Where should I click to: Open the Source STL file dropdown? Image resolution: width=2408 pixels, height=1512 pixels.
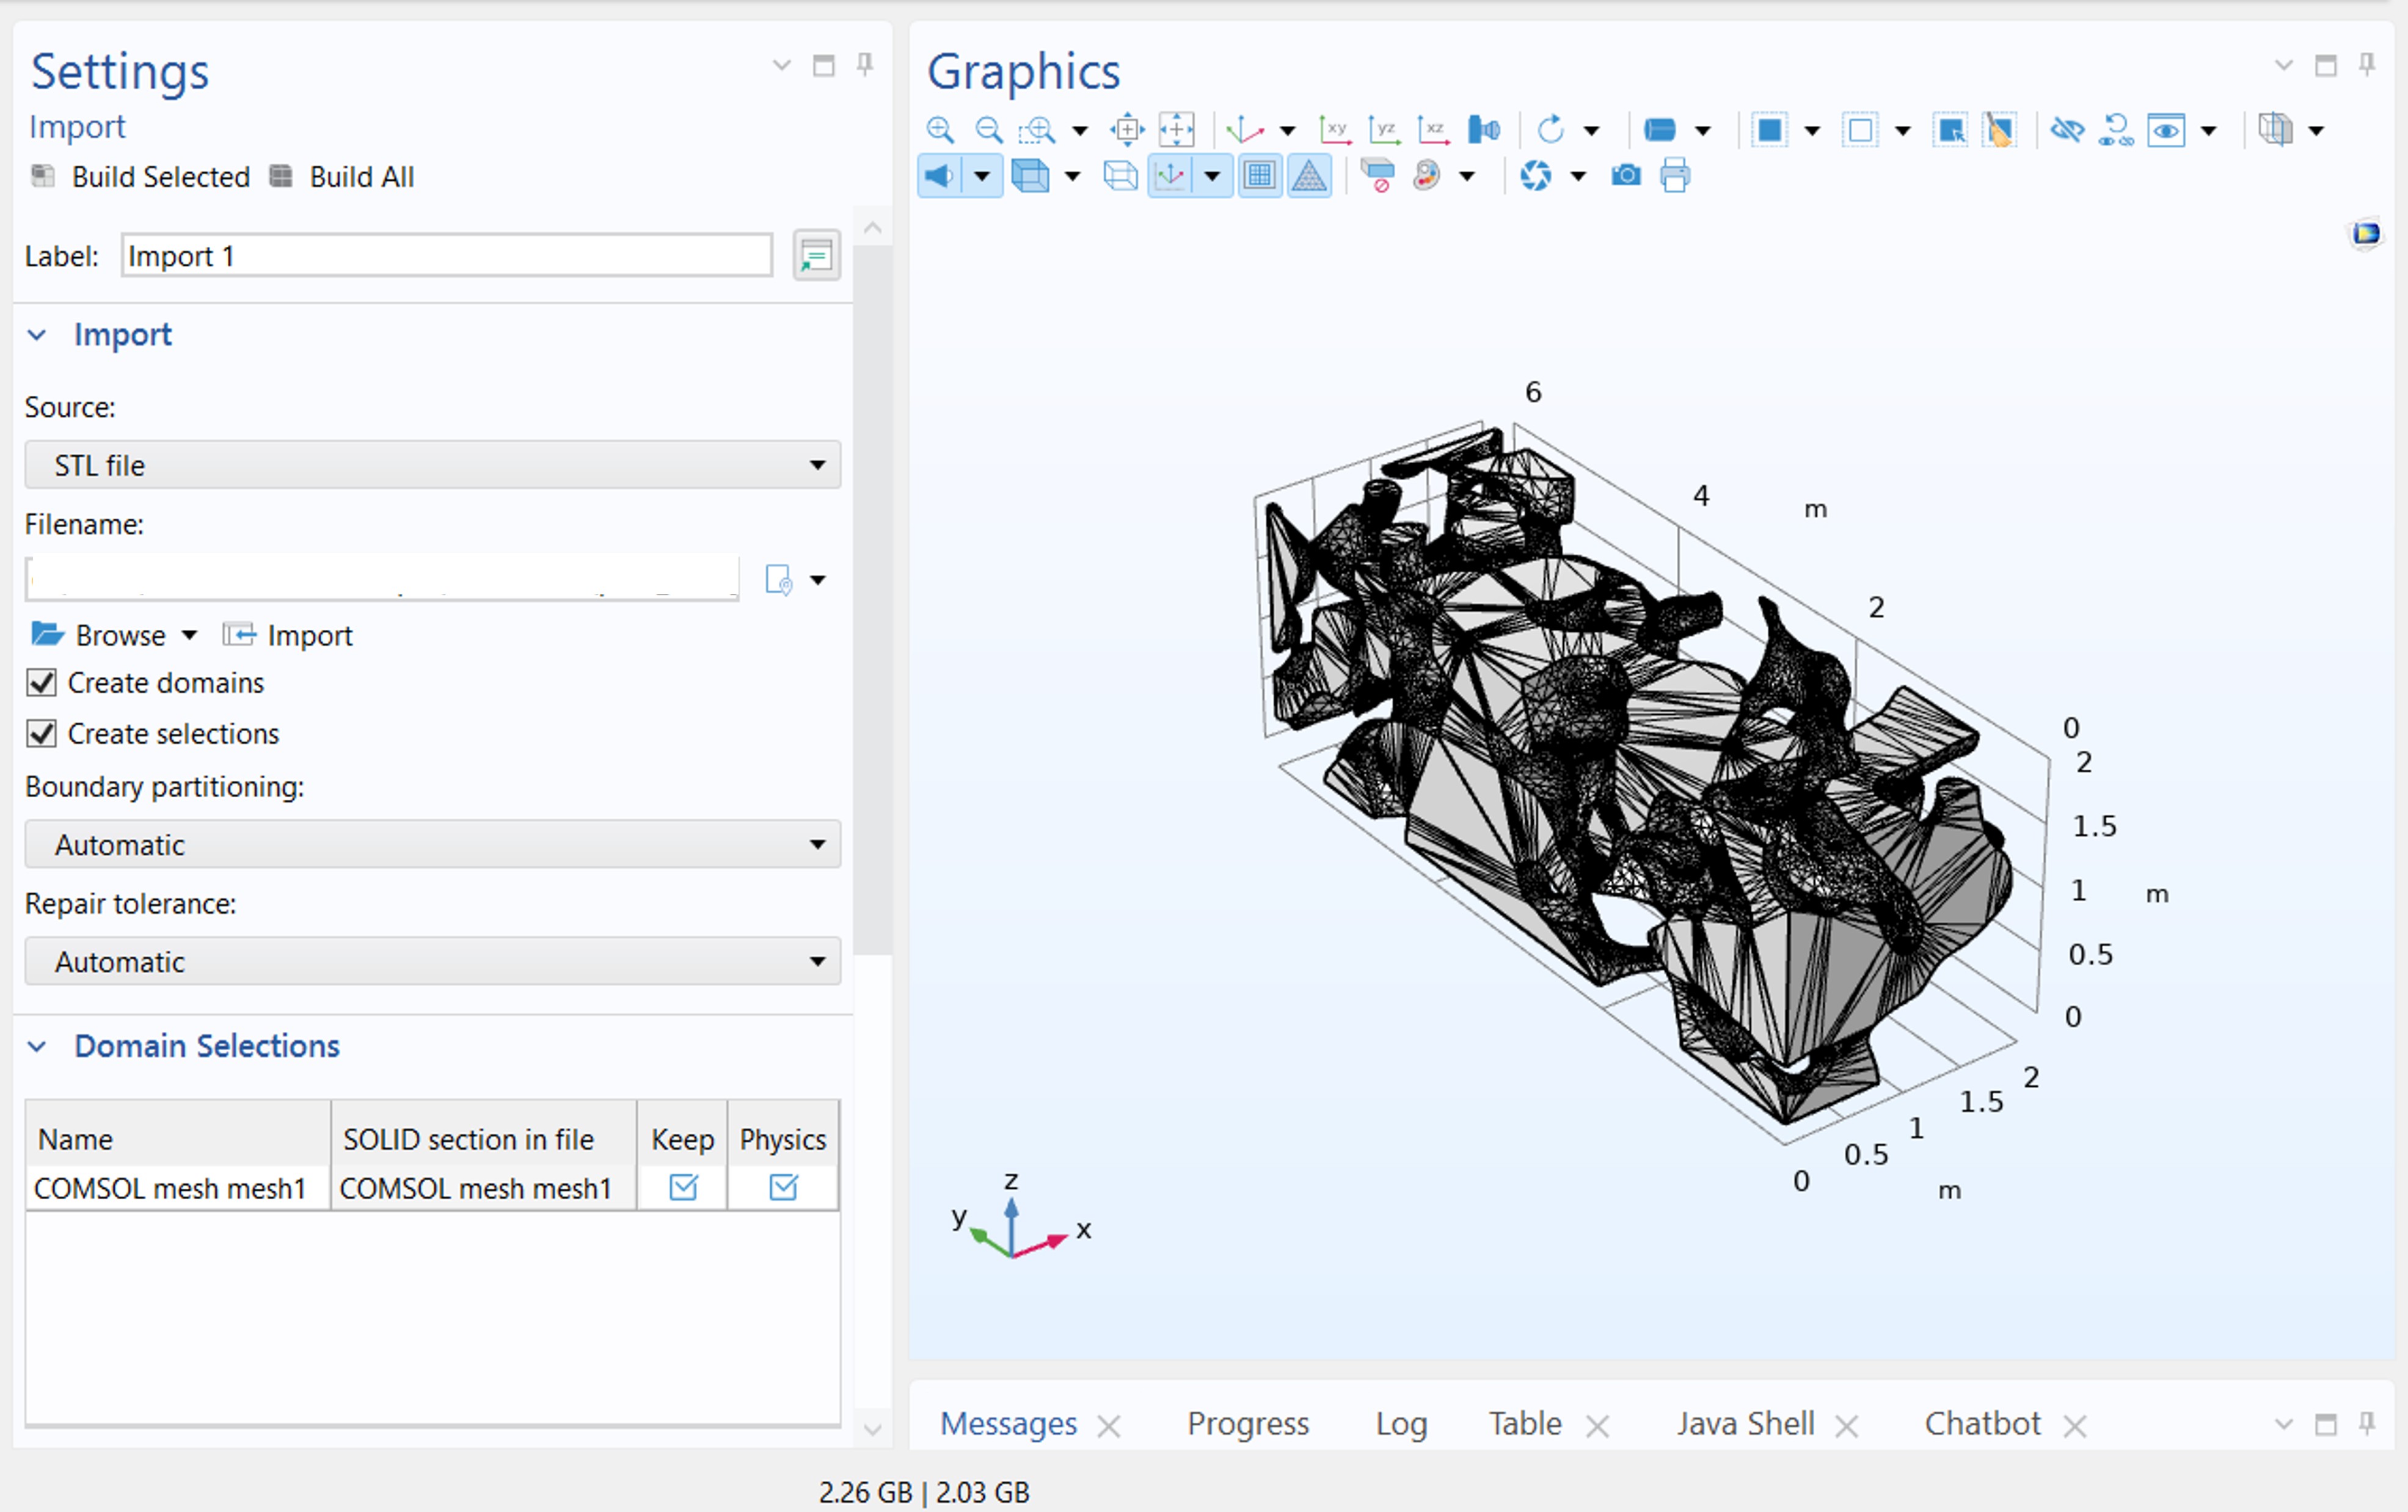click(432, 465)
